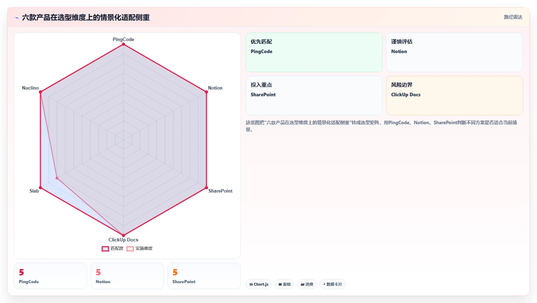Click the PingCode axis label on radar
Image resolution: width=537 pixels, height=303 pixels.
123,39
